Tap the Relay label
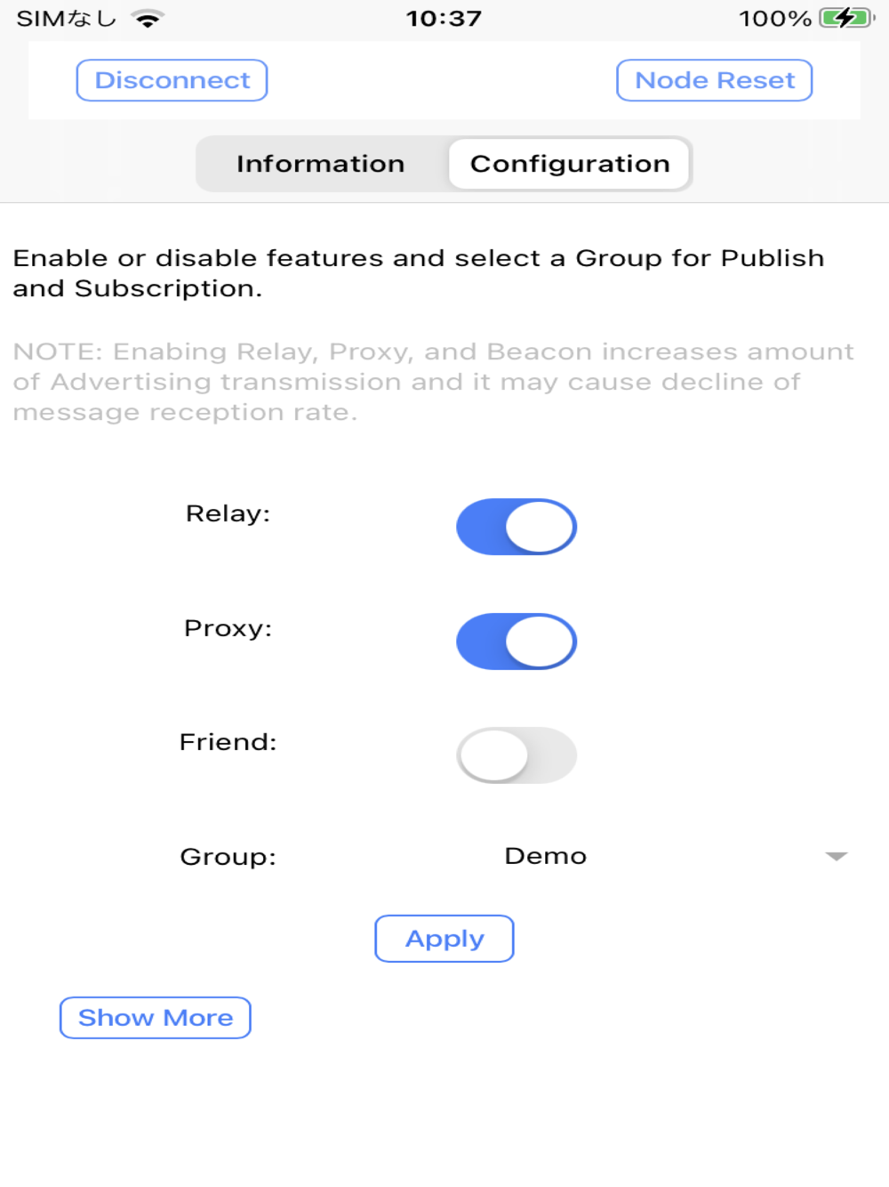 point(228,513)
